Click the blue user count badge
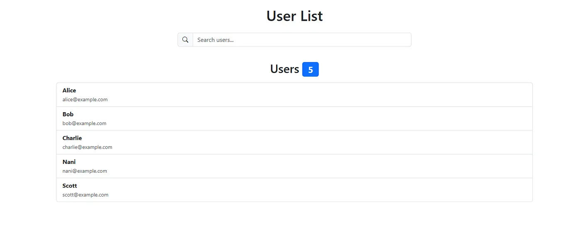This screenshot has width=564, height=231. (310, 70)
